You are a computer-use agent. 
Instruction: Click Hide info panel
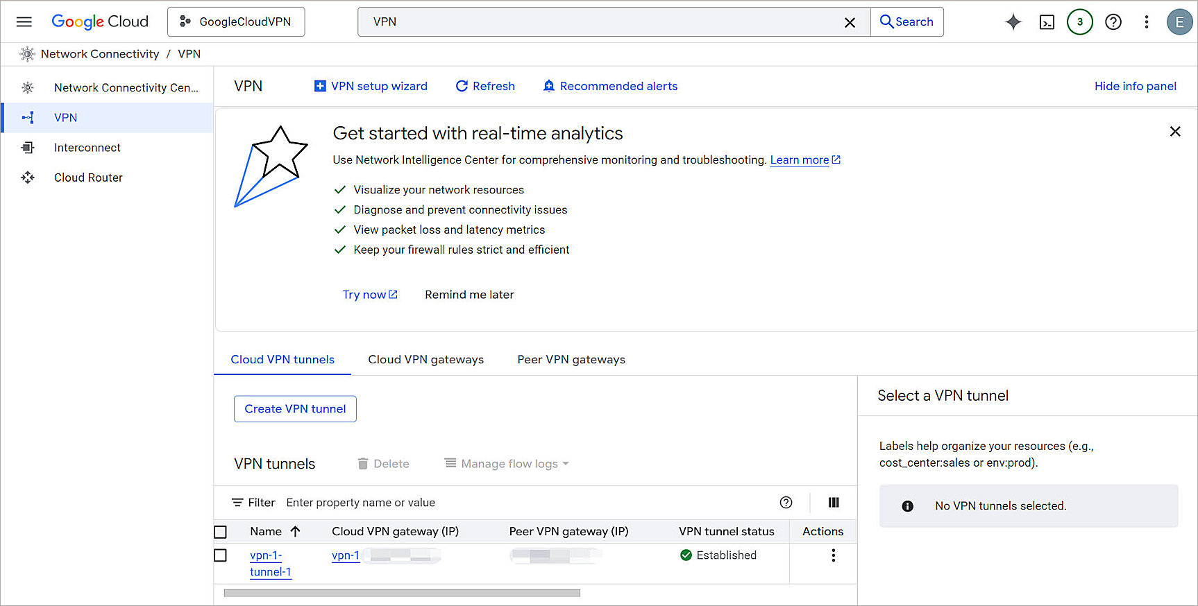tap(1136, 86)
